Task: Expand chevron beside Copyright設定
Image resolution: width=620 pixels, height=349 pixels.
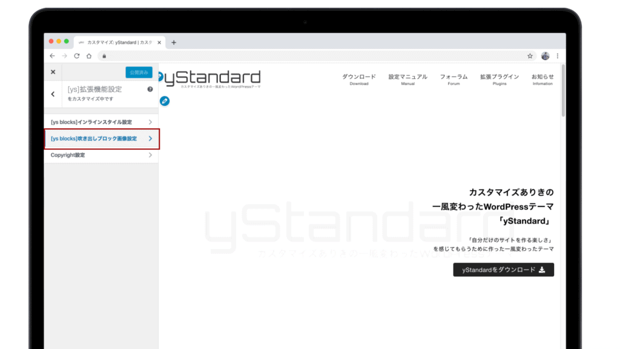Action: click(150, 155)
